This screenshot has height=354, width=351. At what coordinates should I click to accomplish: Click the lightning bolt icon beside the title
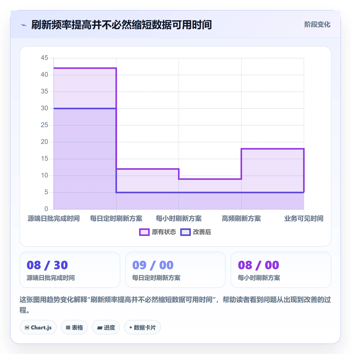(x=24, y=25)
